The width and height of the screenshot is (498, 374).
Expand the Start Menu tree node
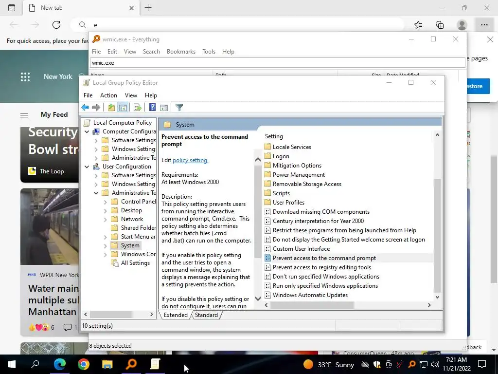click(x=105, y=237)
